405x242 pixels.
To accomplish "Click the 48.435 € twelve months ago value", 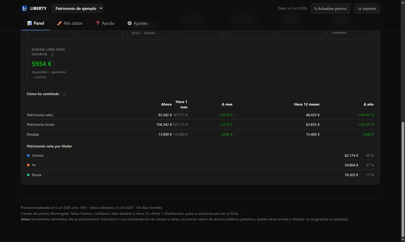I will click(x=313, y=115).
